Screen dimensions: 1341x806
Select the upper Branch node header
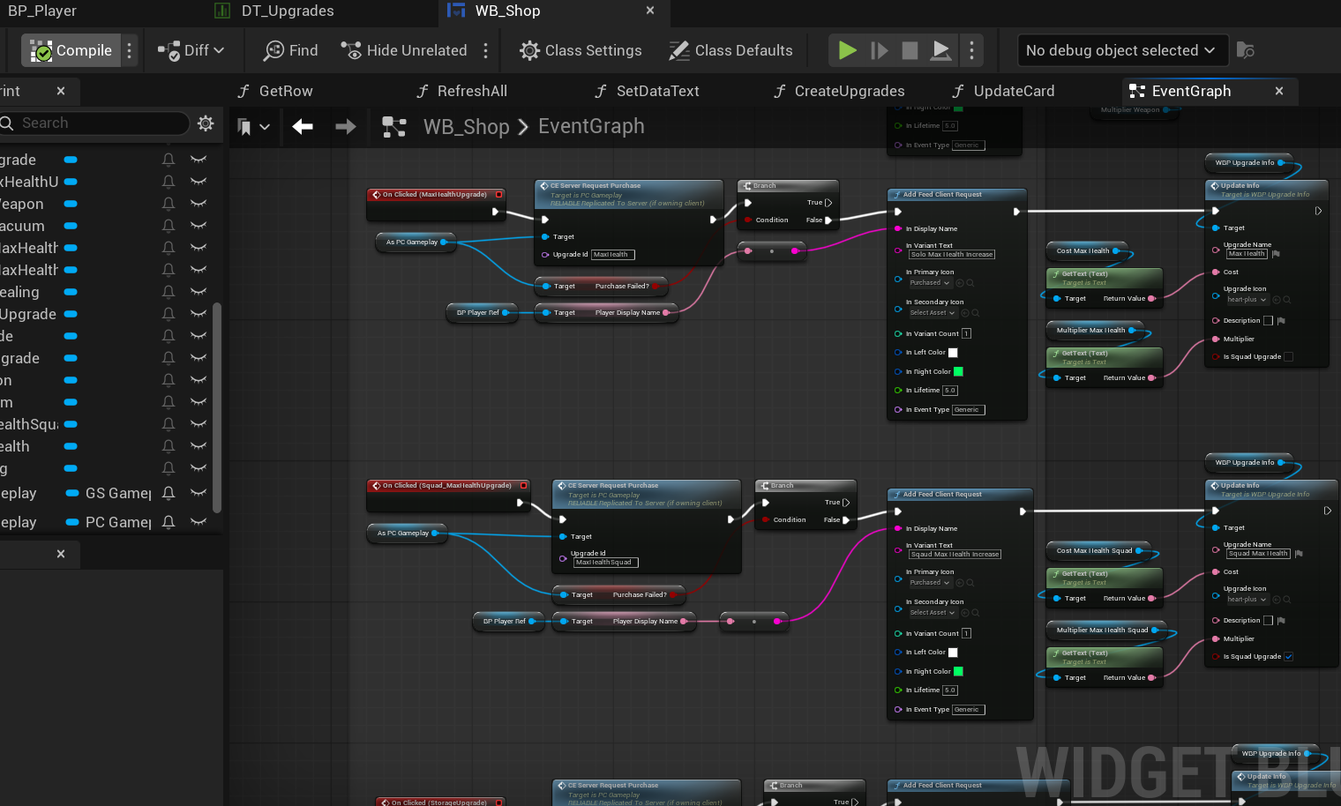tap(788, 186)
